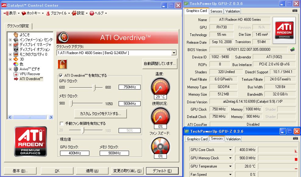Open GPU Core Clock sensor dropdown
301x177 pixels.
[230, 150]
